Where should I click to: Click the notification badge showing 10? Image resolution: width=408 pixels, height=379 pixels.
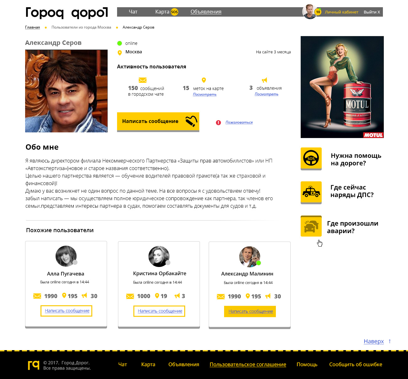(318, 12)
